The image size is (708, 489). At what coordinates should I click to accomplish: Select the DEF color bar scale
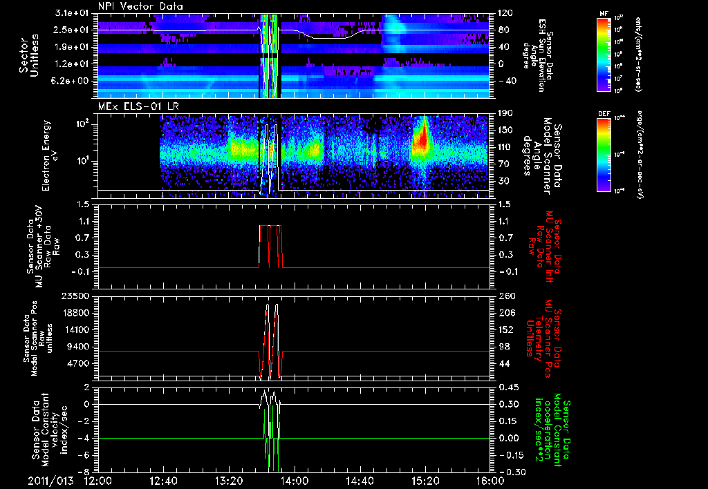[604, 154]
